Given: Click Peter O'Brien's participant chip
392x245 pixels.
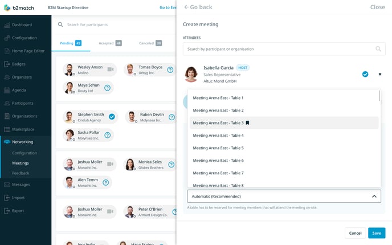Looking at the screenshot, I should coord(150,212).
